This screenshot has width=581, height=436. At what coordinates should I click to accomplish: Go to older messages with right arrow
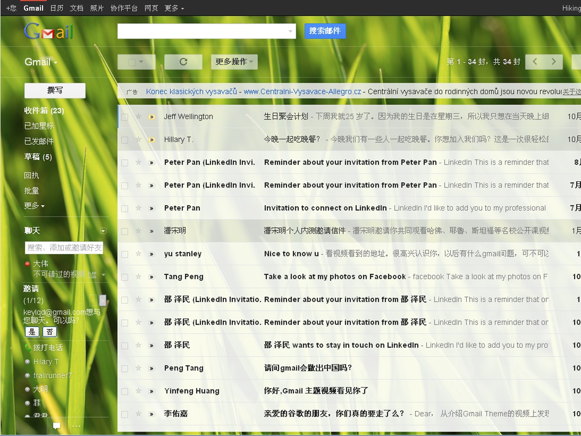tap(553, 62)
